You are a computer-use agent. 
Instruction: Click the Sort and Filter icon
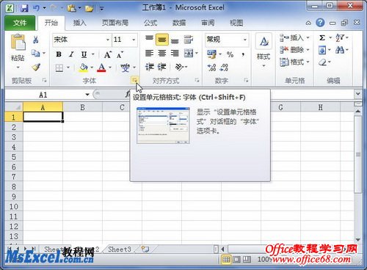click(340, 38)
